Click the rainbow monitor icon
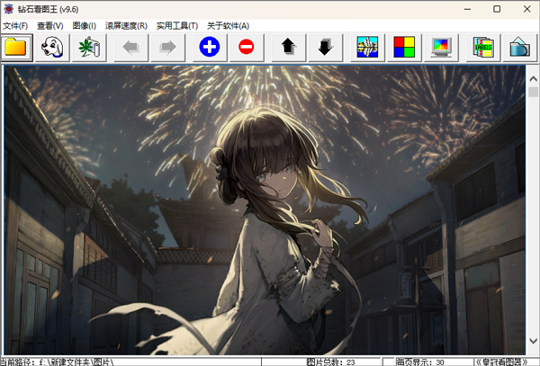Image resolution: width=540 pixels, height=366 pixels. point(441,47)
